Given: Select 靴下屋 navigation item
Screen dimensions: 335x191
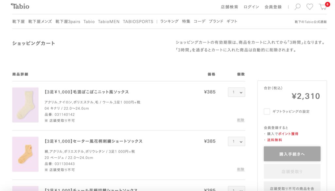Looking at the screenshot, I should click(x=18, y=22).
